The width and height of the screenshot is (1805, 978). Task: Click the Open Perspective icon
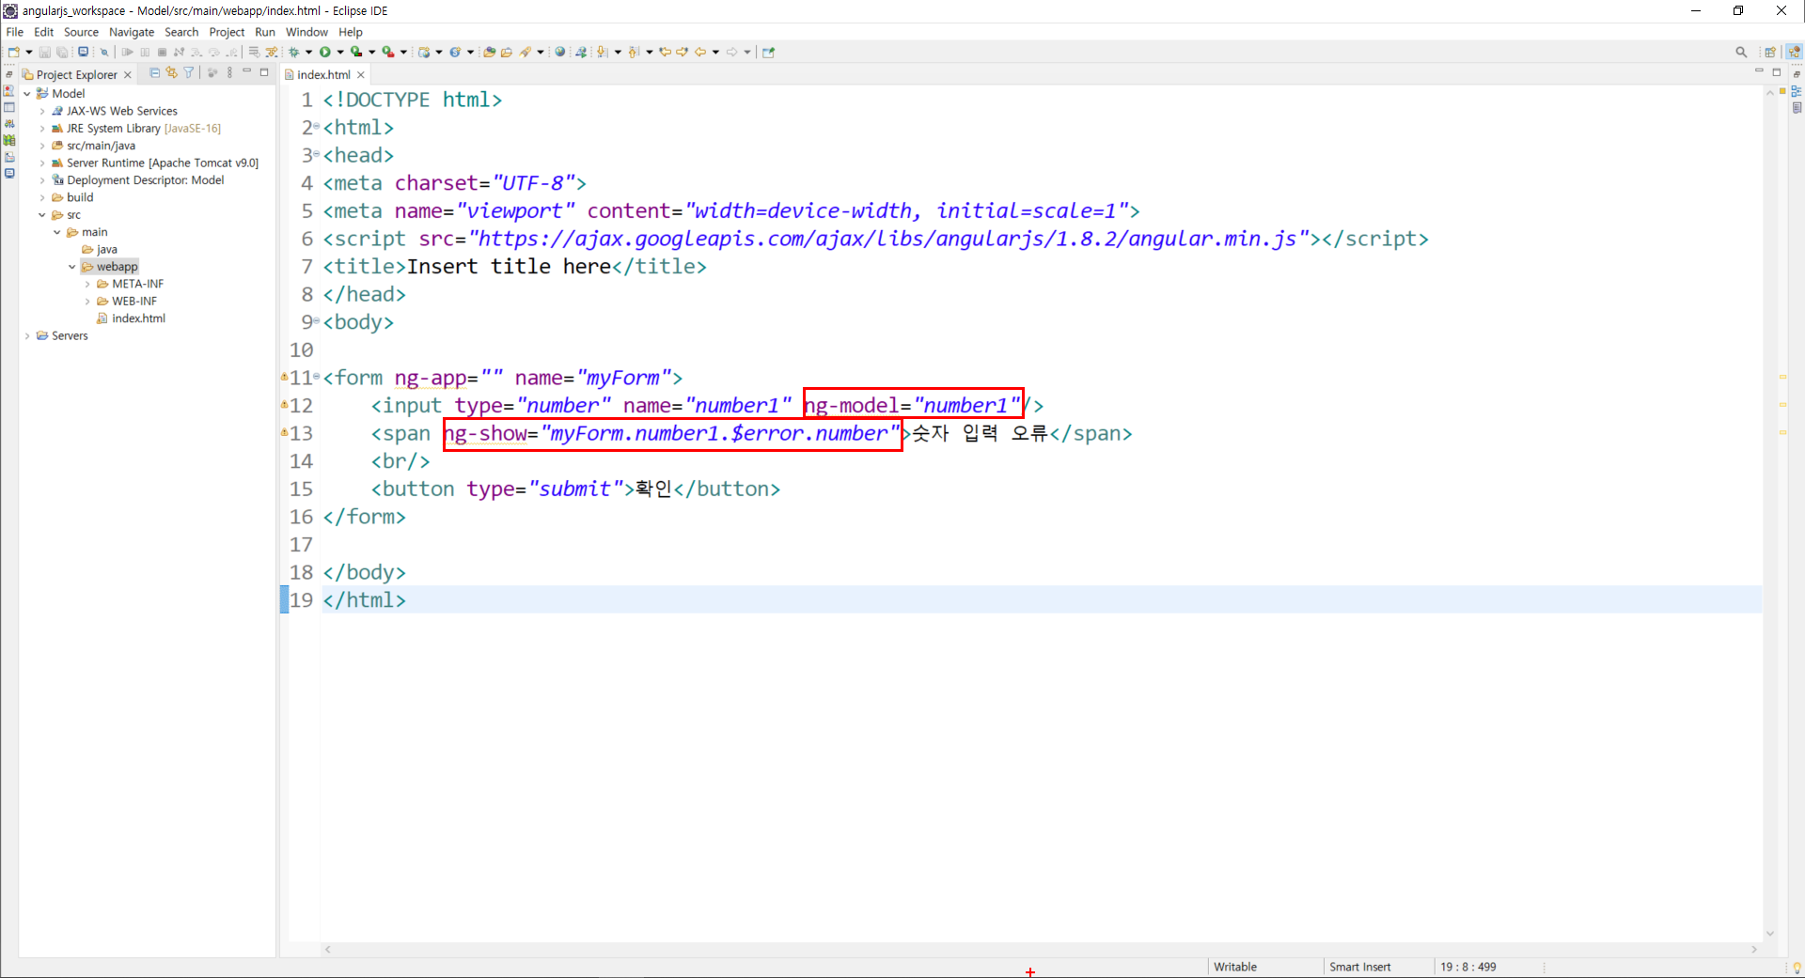click(x=1770, y=52)
